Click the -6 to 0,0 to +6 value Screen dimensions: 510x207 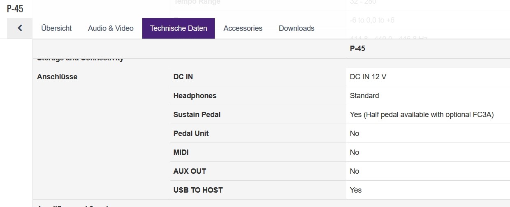point(372,20)
